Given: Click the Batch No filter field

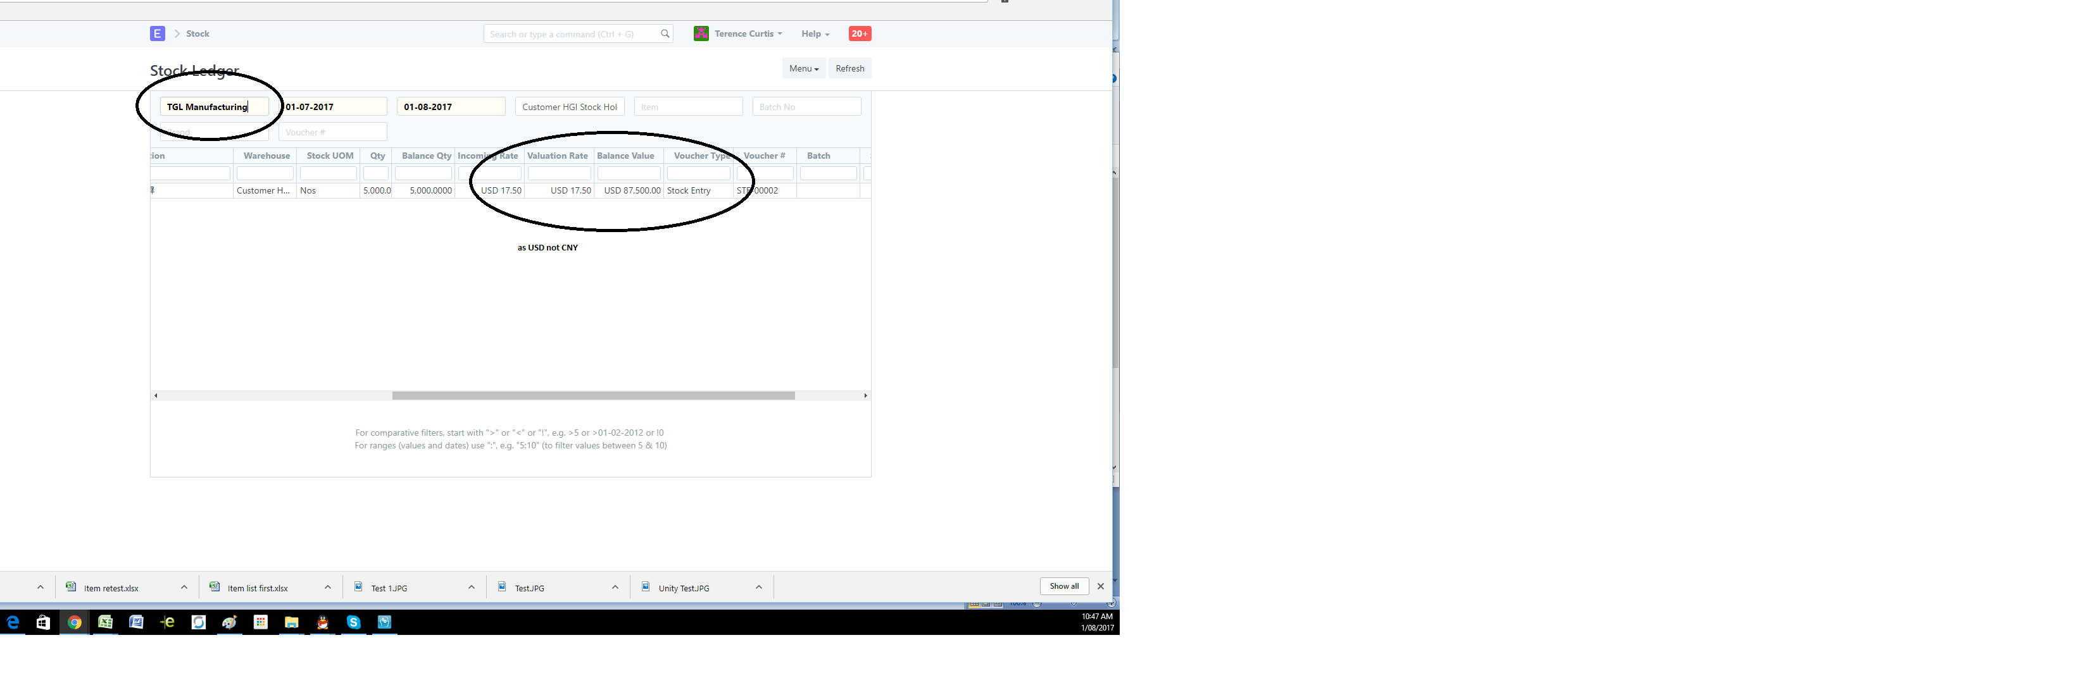Looking at the screenshot, I should [x=806, y=106].
